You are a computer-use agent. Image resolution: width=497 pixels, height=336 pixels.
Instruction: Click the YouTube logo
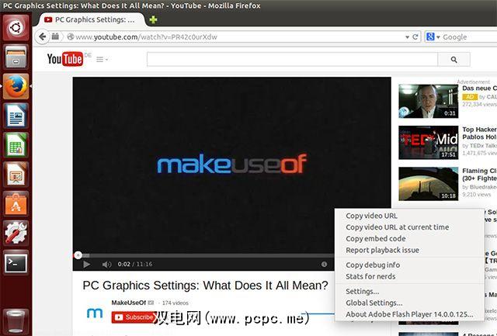(65, 59)
